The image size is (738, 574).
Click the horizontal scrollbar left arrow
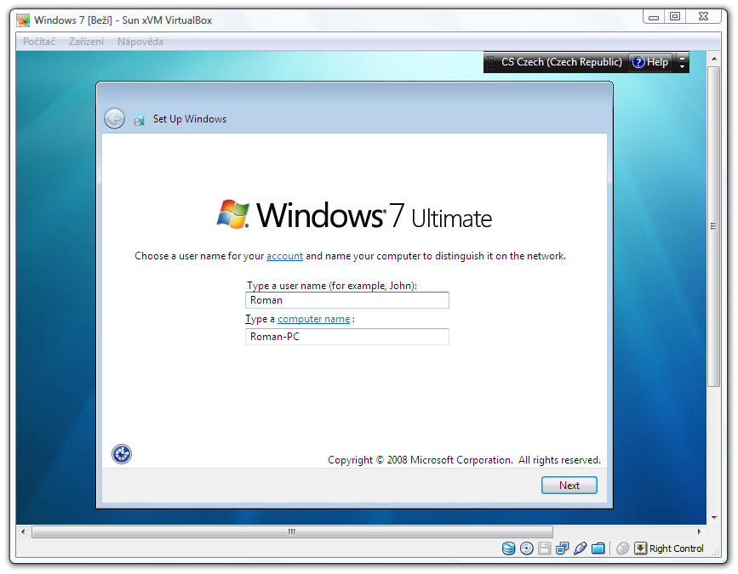23,531
